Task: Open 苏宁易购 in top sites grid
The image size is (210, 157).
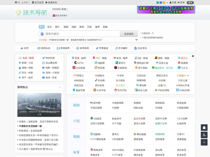Action: click(x=141, y=68)
